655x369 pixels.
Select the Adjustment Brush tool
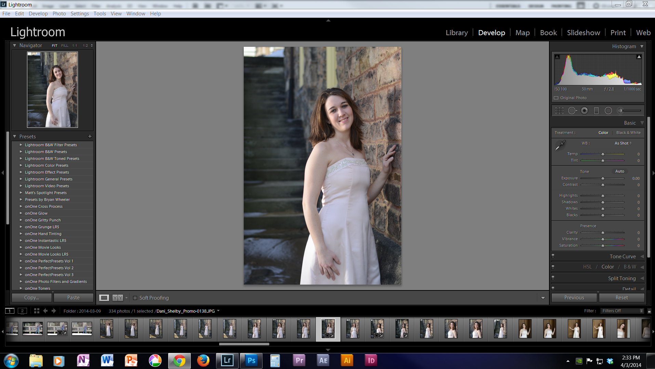point(630,111)
